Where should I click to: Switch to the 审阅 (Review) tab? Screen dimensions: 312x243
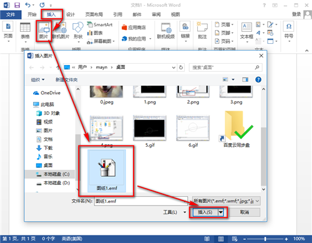click(156, 14)
